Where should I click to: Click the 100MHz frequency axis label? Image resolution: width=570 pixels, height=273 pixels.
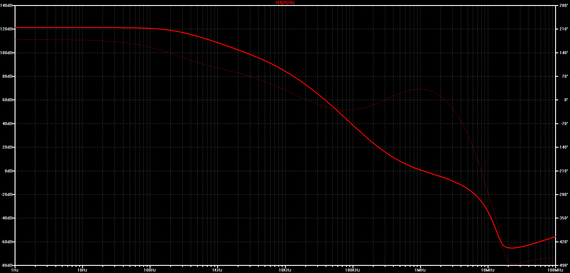(555, 270)
